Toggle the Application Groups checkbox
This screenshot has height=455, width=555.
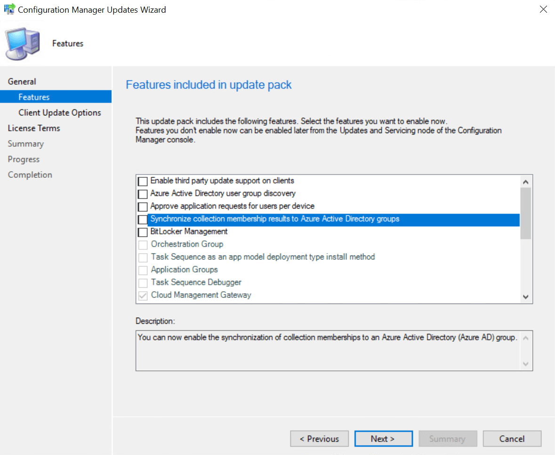143,270
